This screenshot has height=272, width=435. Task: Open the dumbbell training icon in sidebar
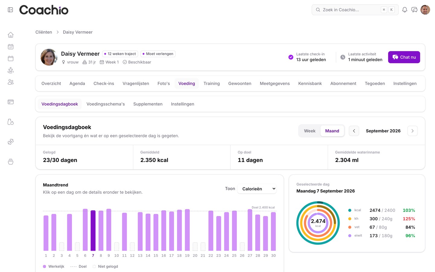click(11, 142)
